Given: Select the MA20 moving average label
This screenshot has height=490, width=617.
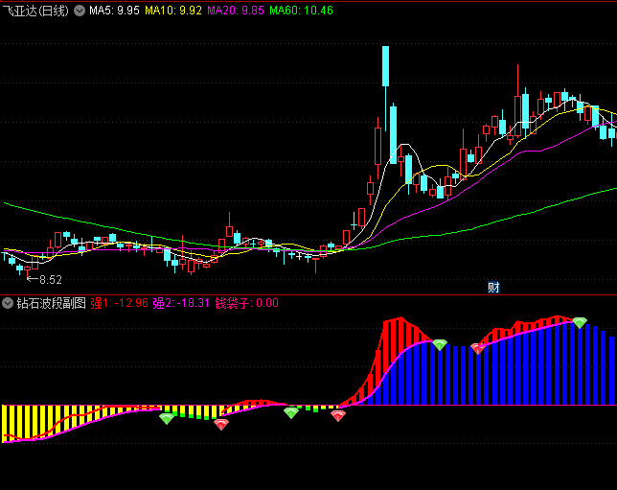Looking at the screenshot, I should click(x=236, y=11).
